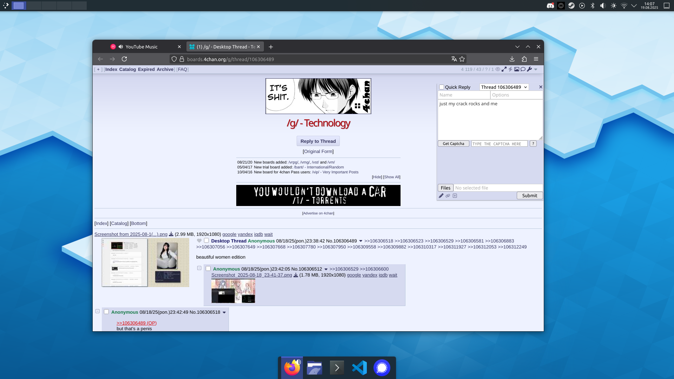Viewport: 674px width, 379px height.
Task: Click the gallery image icon in header
Action: point(517,69)
